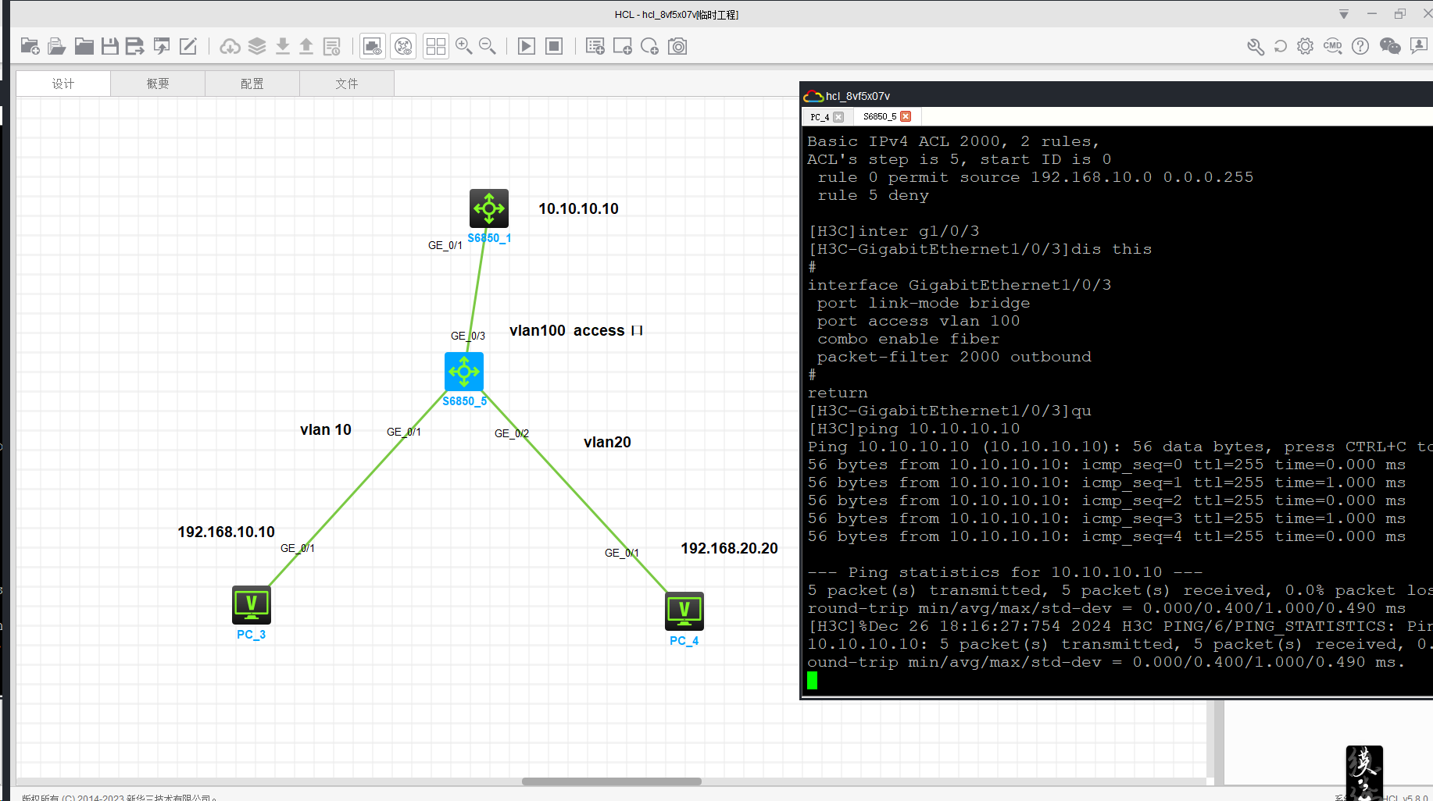The height and width of the screenshot is (801, 1433).
Task: Close the S6850_5 terminal tab
Action: pos(906,116)
